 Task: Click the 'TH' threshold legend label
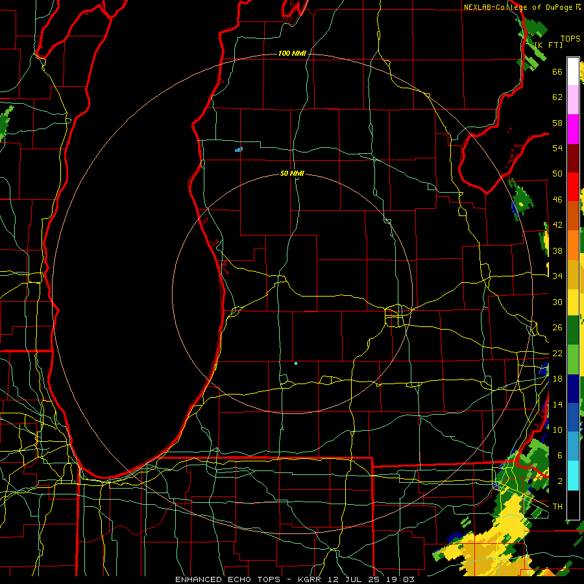tap(557, 507)
